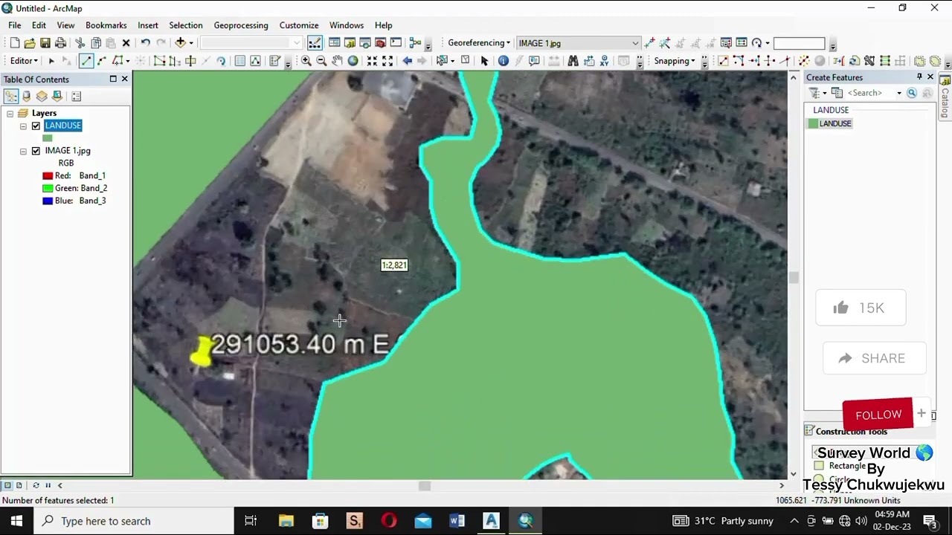Open the Geoprocessing menu
952x535 pixels.
click(241, 25)
